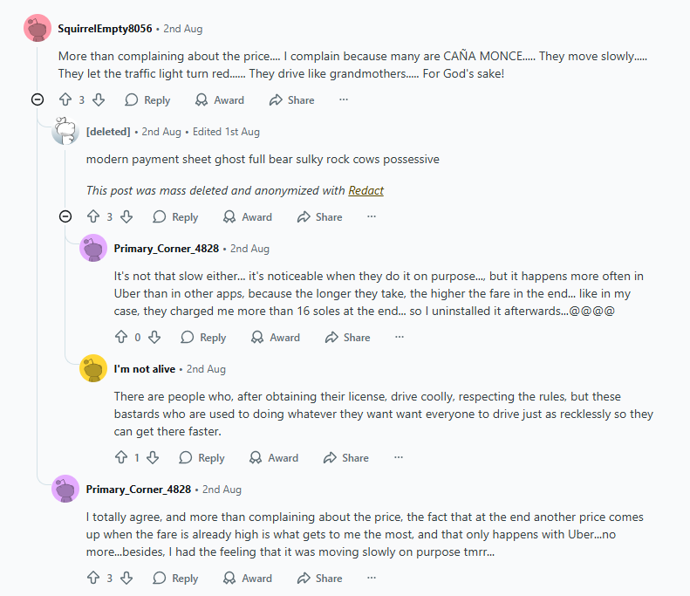Downvote SquirrelEmpty8056's comment
Screen dimensions: 690x596
[99, 100]
